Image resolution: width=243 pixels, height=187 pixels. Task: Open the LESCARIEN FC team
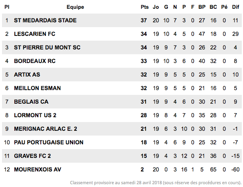(x=34, y=34)
